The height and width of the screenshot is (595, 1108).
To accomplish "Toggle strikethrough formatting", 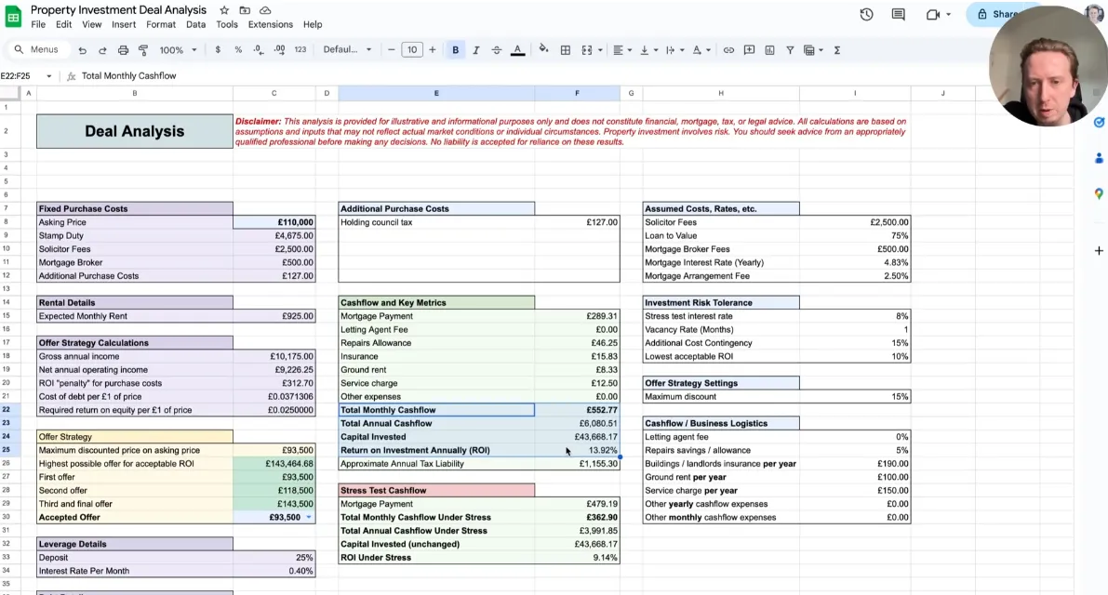I will 496,50.
